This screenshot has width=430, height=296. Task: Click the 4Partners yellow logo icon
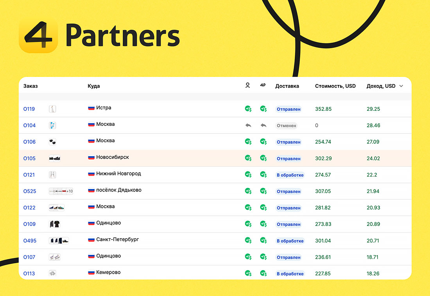point(38,37)
